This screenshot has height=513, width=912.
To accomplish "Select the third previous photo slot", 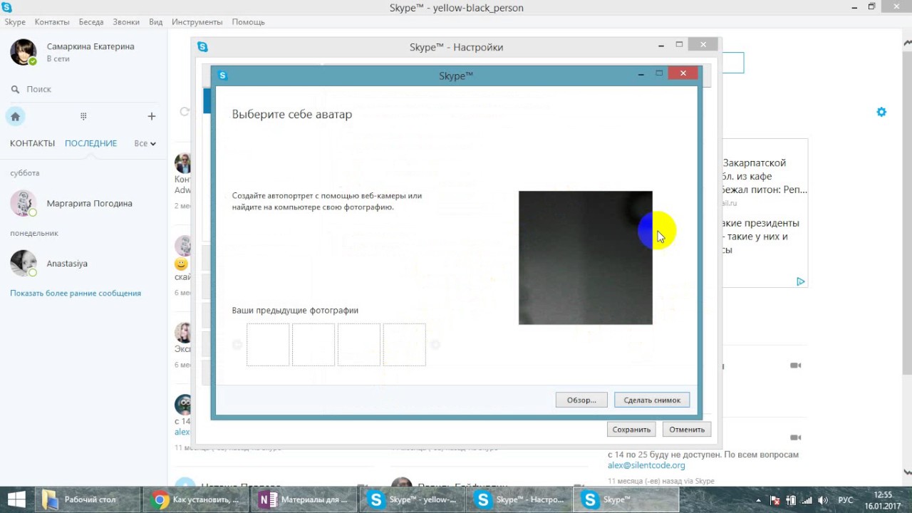I will tap(358, 345).
